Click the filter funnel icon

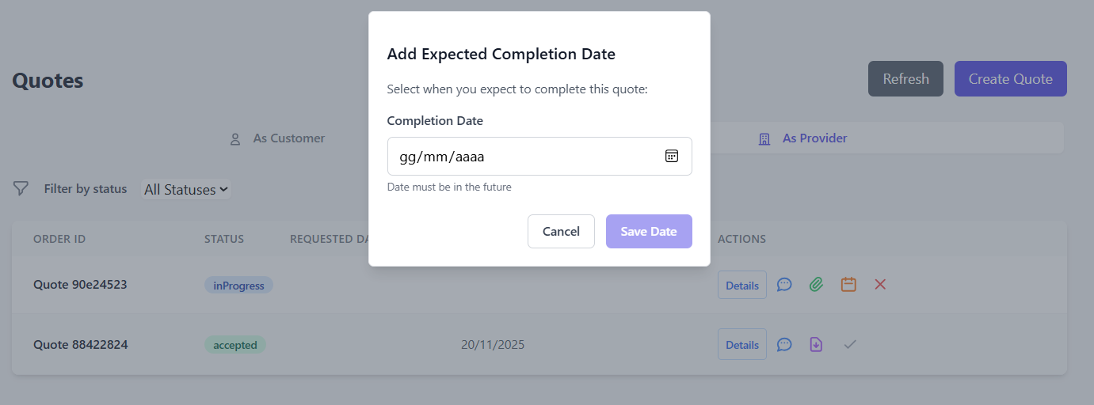click(x=21, y=189)
